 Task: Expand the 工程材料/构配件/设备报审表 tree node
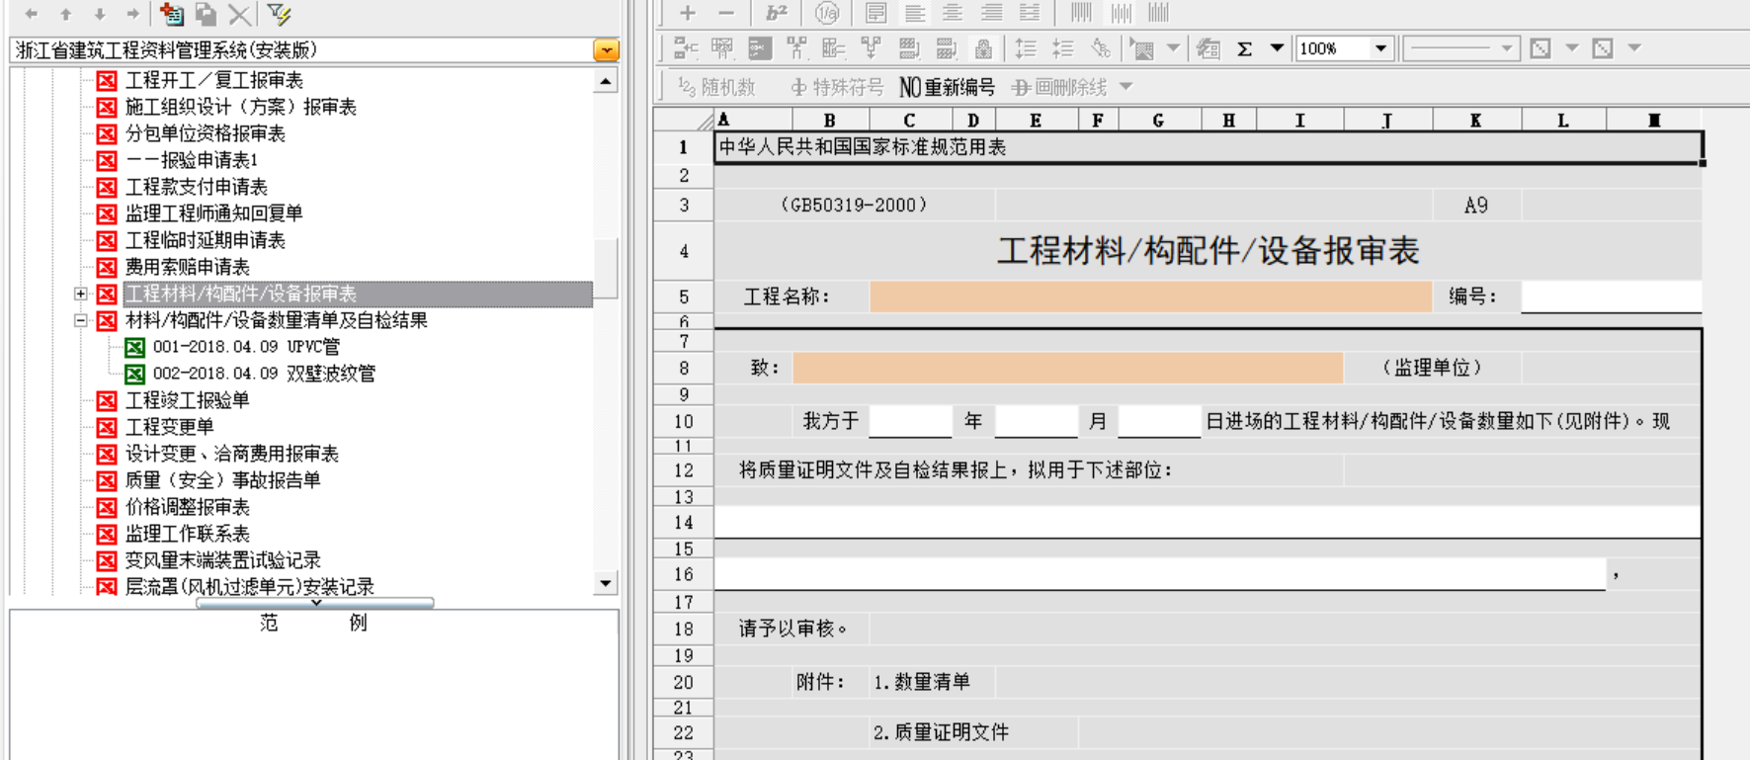point(81,294)
